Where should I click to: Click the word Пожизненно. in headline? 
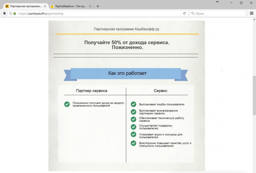pyautogui.click(x=127, y=47)
